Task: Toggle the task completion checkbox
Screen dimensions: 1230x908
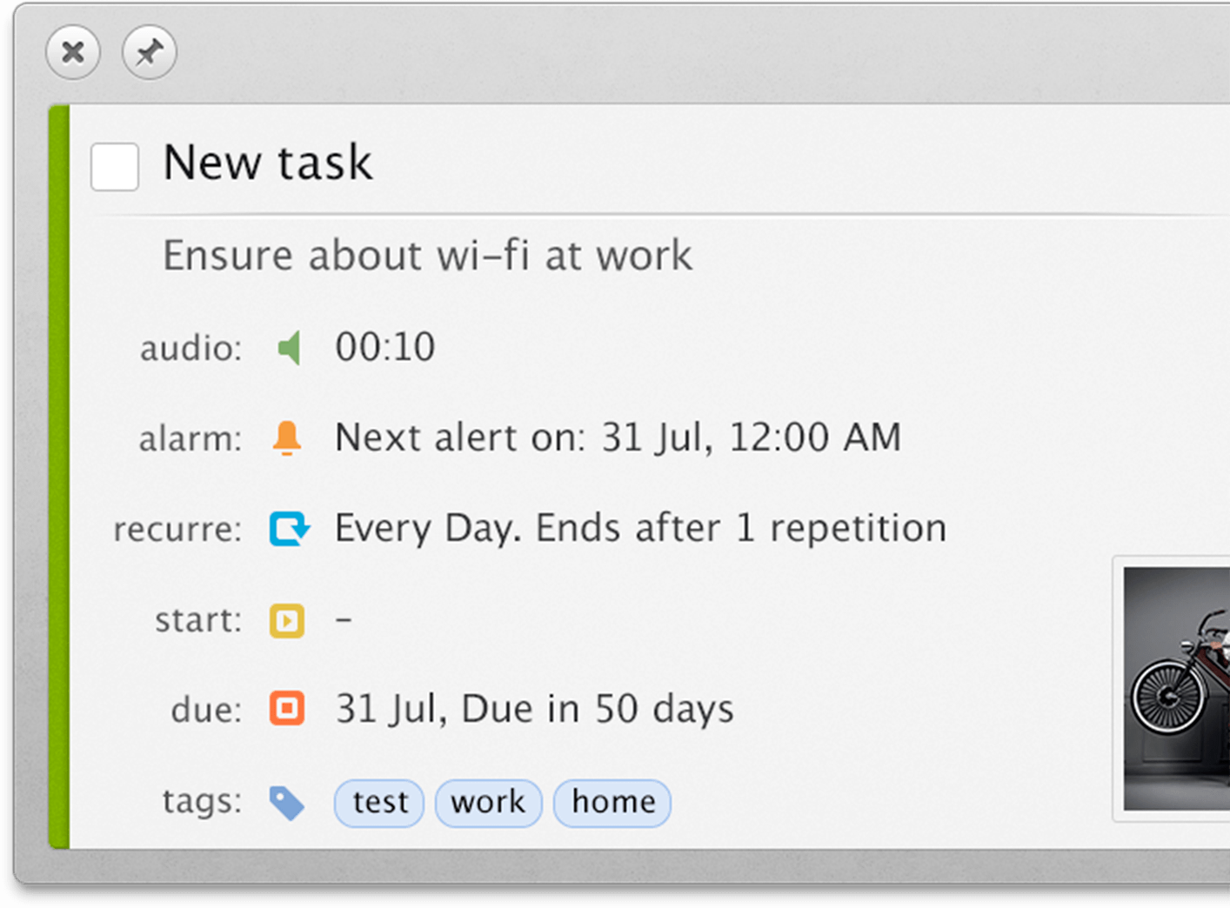Action: [x=114, y=165]
